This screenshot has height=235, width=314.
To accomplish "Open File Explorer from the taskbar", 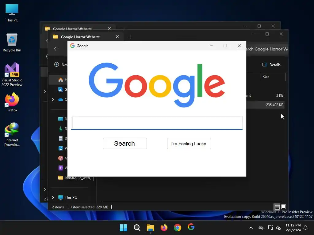I will click(150, 228).
